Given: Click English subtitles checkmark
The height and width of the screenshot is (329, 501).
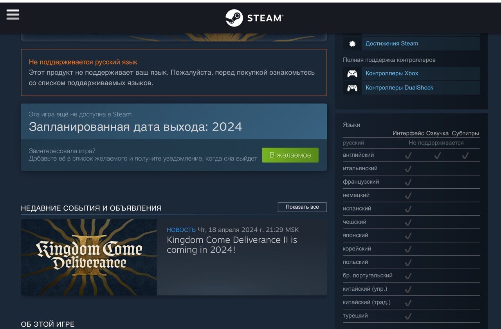Looking at the screenshot, I should [x=465, y=156].
